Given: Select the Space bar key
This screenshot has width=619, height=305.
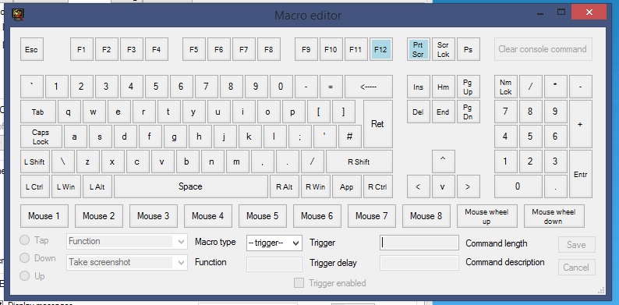Looking at the screenshot, I should [191, 186].
